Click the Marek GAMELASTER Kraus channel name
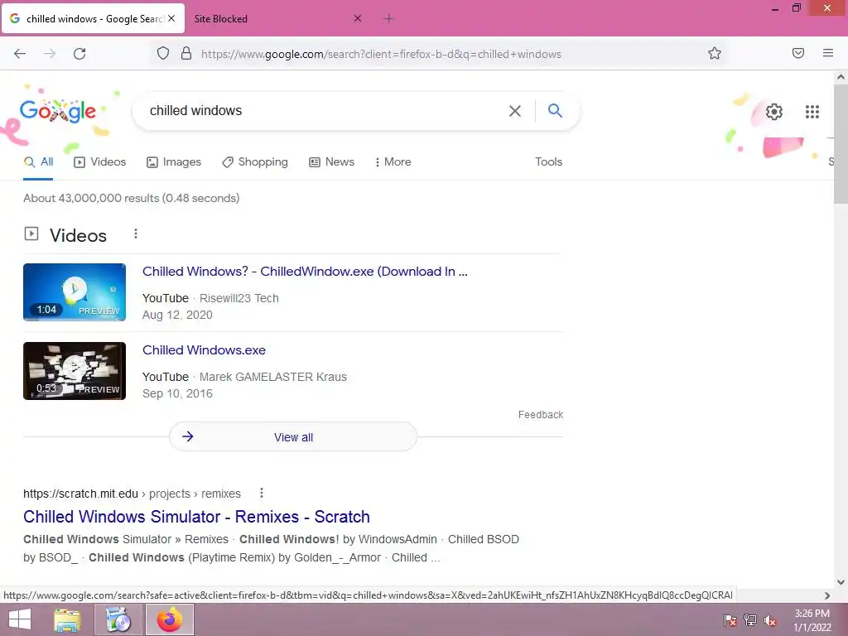 click(x=273, y=377)
